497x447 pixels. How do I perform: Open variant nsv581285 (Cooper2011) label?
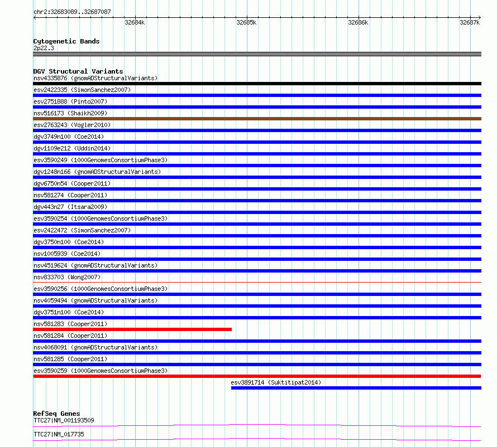pyautogui.click(x=70, y=359)
